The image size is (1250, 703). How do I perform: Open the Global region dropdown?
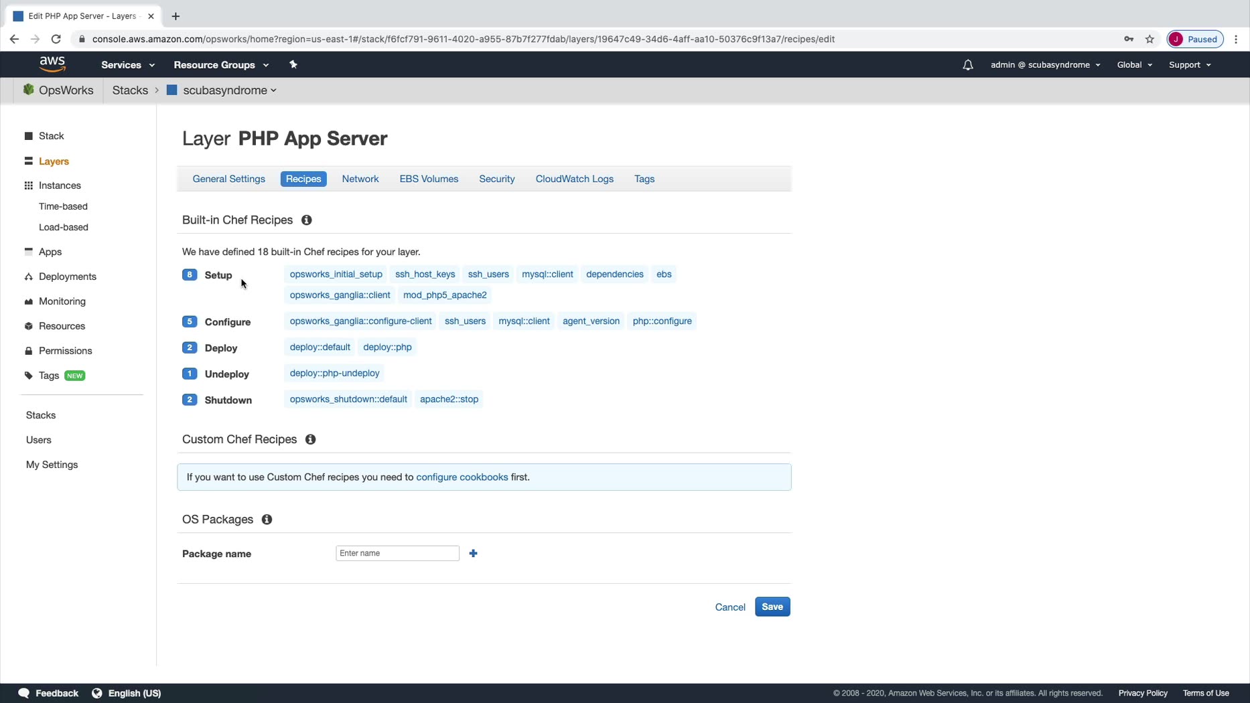(1134, 65)
